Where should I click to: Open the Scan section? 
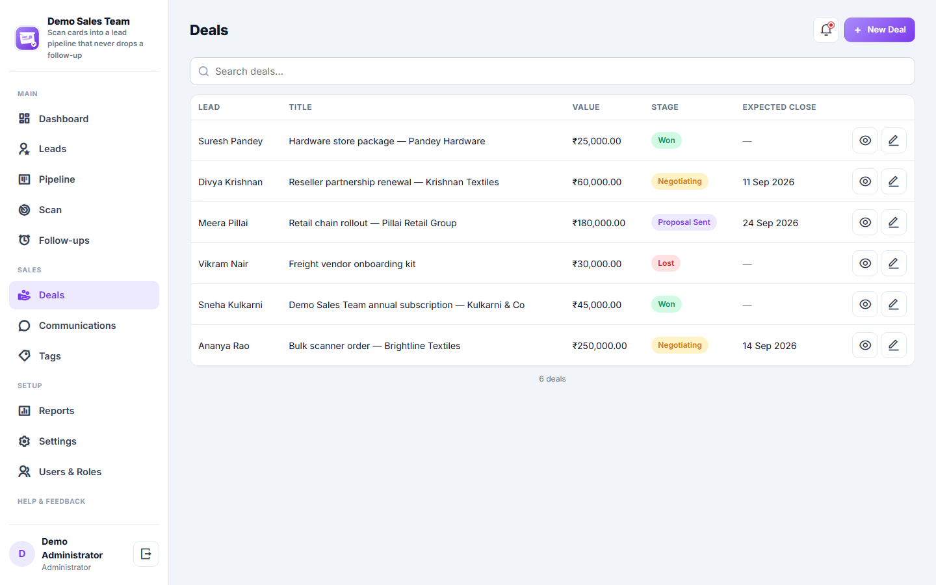[84, 210]
